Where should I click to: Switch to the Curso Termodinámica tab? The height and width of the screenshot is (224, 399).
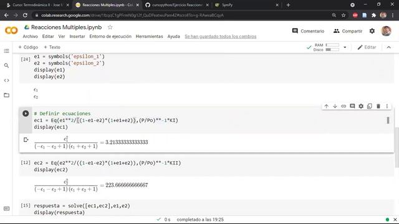point(37,5)
